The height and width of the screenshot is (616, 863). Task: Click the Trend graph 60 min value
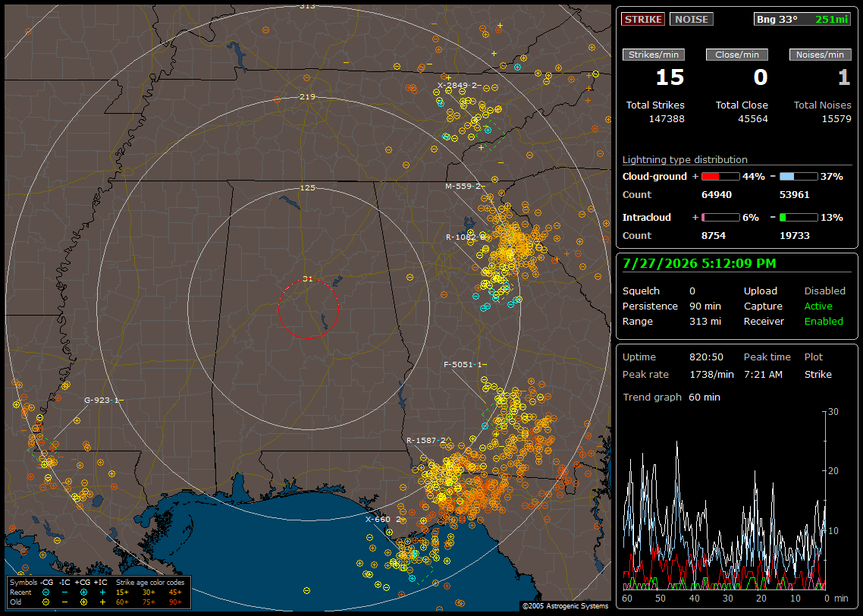pos(704,397)
